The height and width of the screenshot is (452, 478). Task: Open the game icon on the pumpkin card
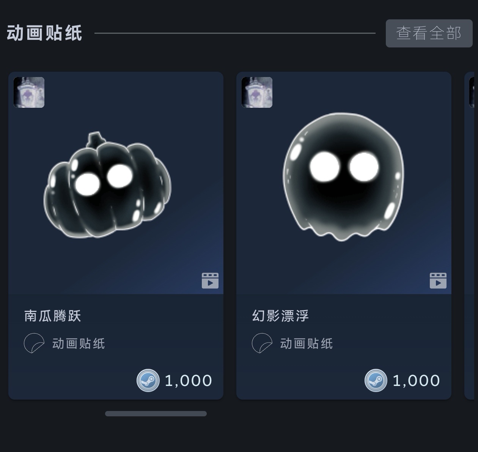click(x=29, y=92)
